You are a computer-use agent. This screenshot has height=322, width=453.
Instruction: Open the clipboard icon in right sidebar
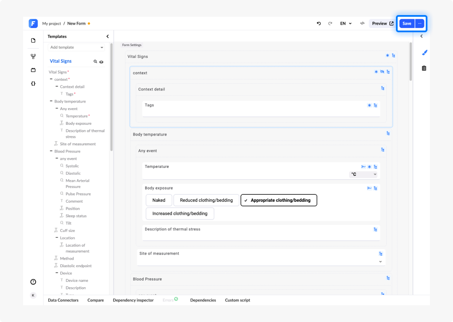click(424, 68)
